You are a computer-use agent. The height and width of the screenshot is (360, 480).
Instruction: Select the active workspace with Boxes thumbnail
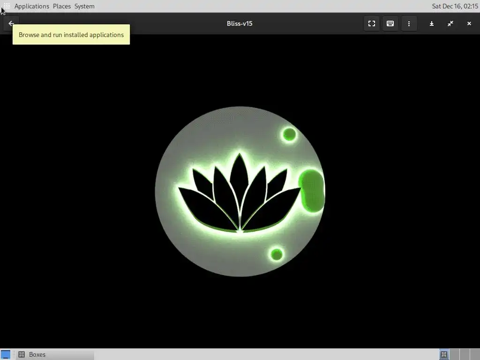click(x=444, y=354)
